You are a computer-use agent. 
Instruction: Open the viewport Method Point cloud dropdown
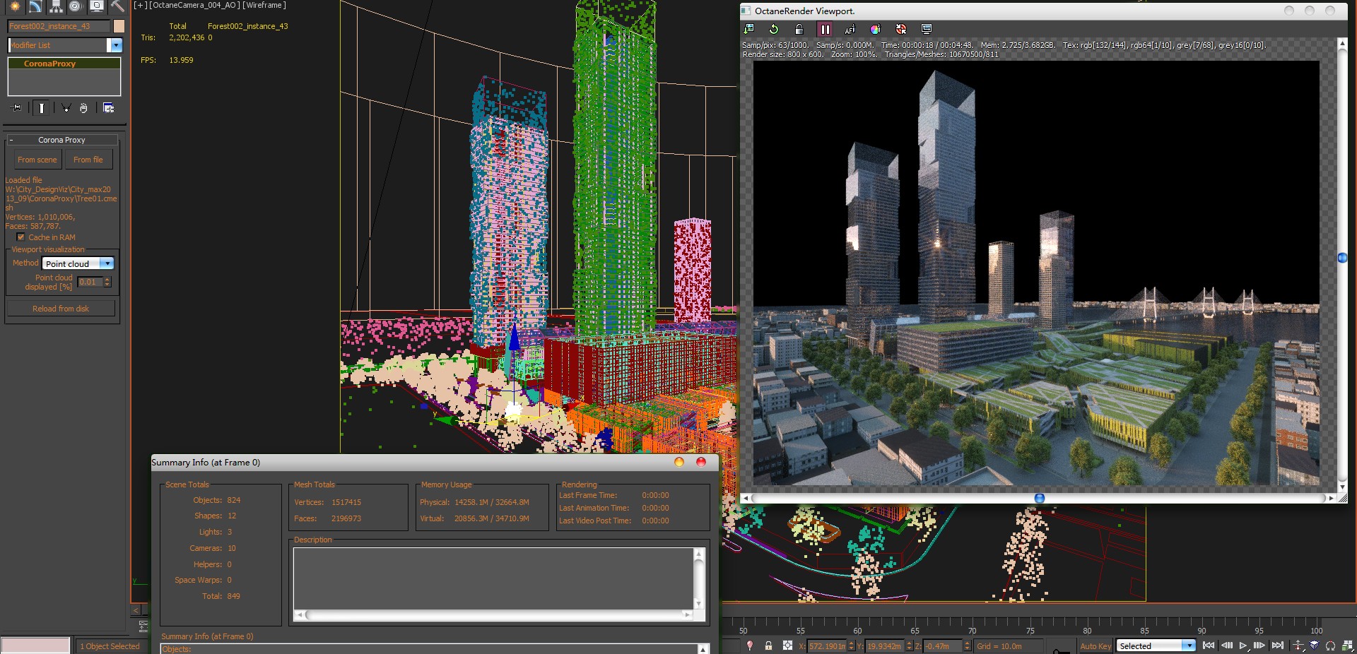click(x=78, y=263)
